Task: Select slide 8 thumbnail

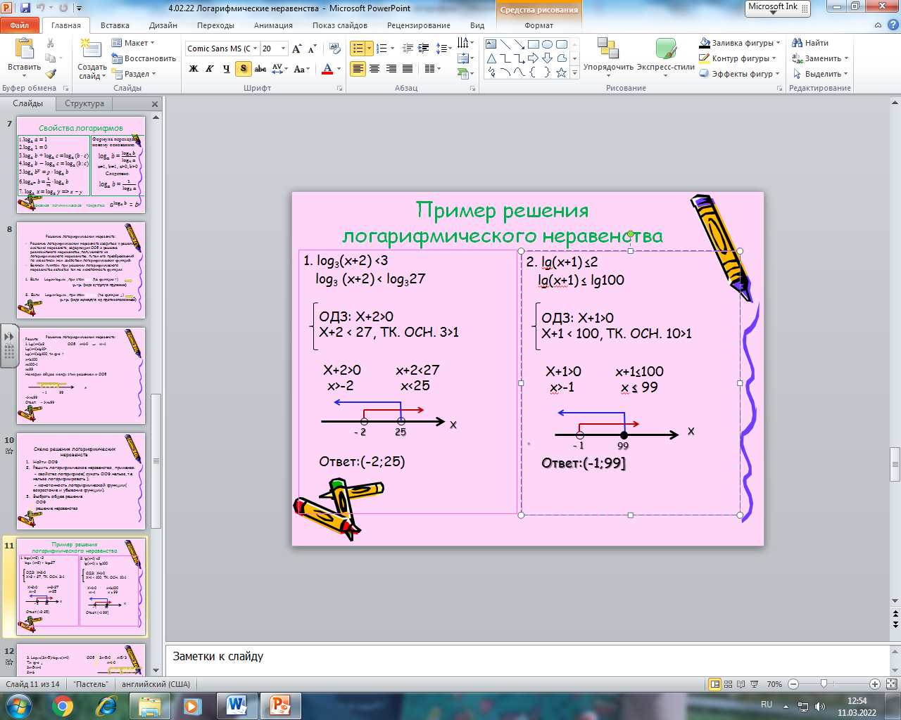Action: click(x=81, y=270)
